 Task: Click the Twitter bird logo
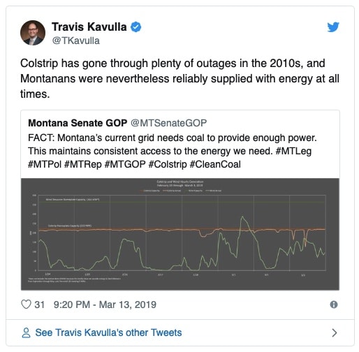click(333, 27)
